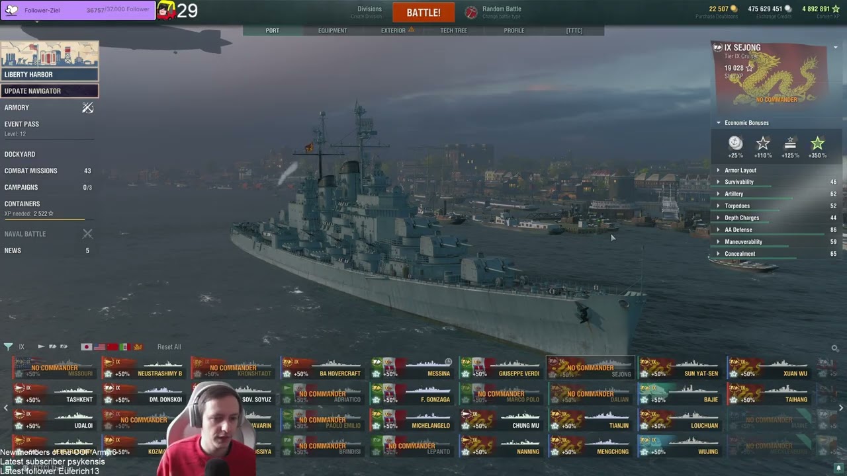Image resolution: width=847 pixels, height=476 pixels.
Task: Select the Neustrashimy B ship card
Action: tap(144, 368)
